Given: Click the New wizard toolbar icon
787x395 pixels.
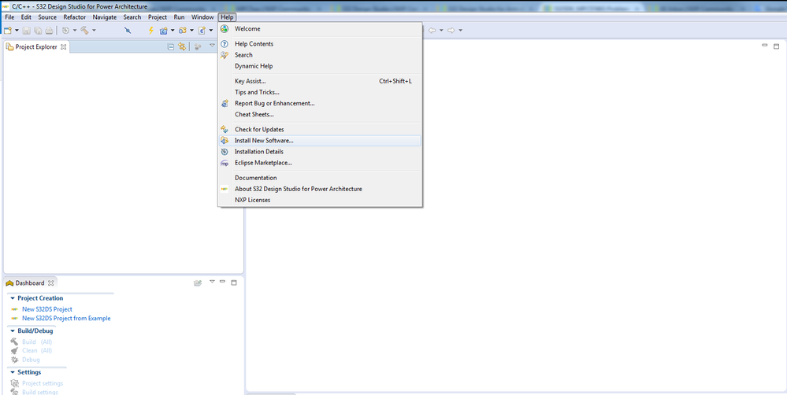Looking at the screenshot, I should click(8, 31).
